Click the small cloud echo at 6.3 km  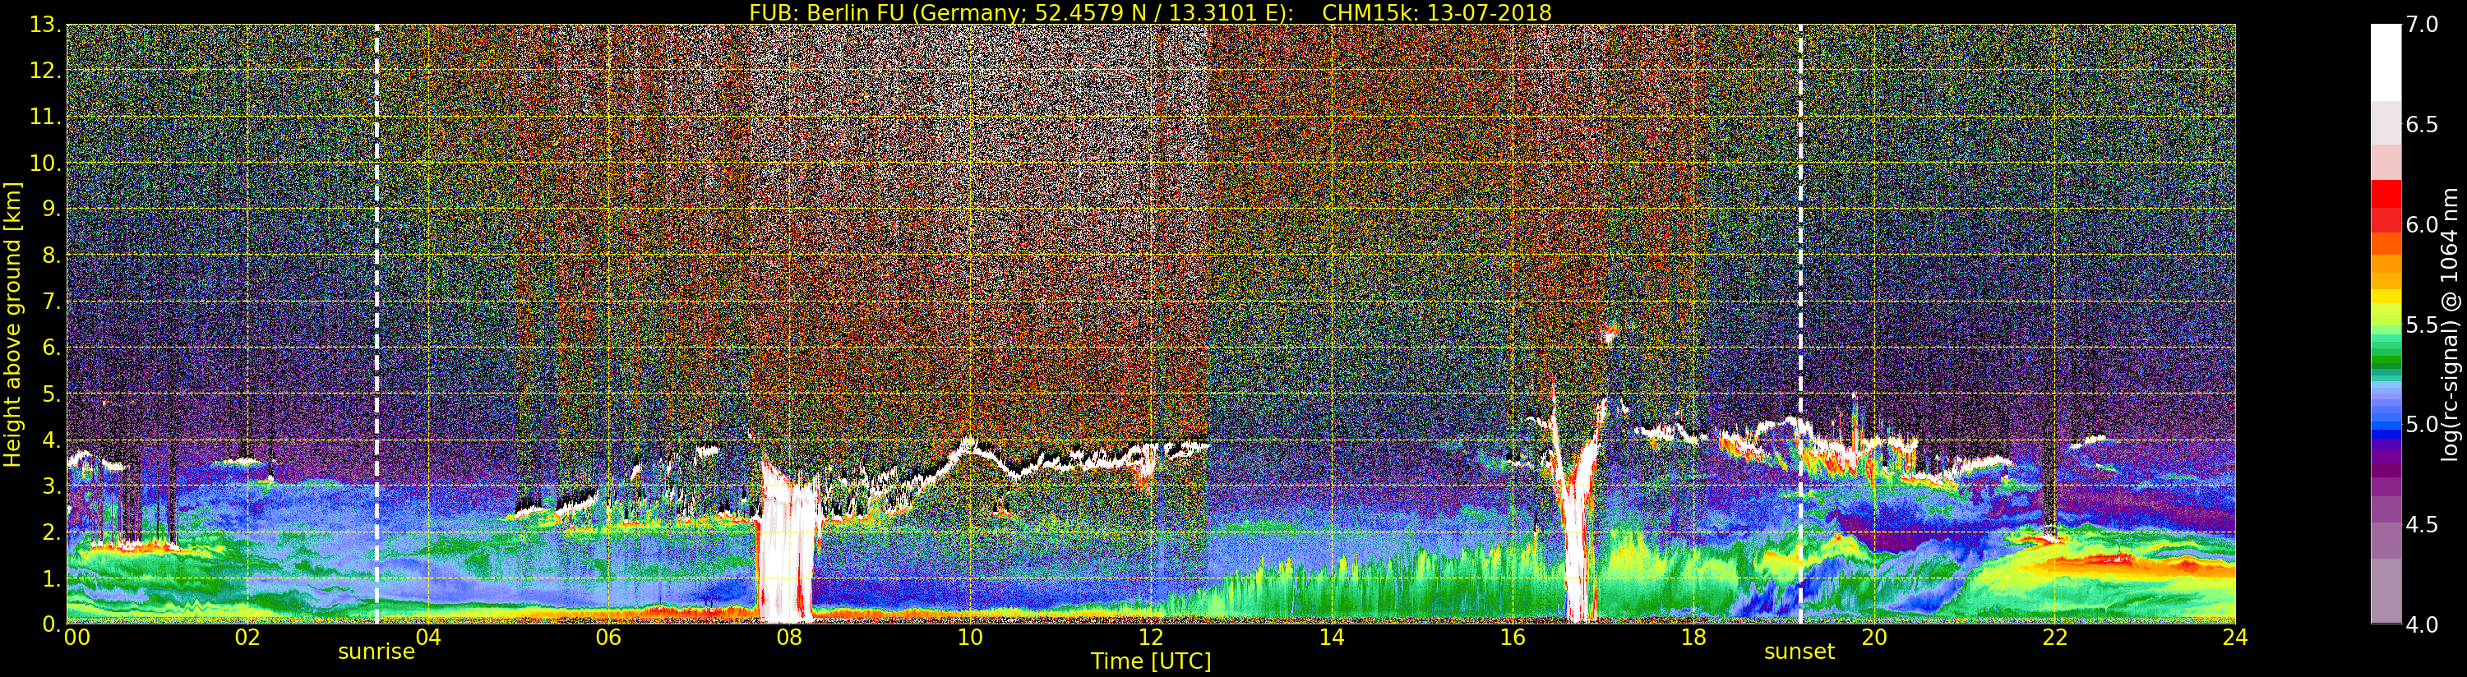(1610, 334)
